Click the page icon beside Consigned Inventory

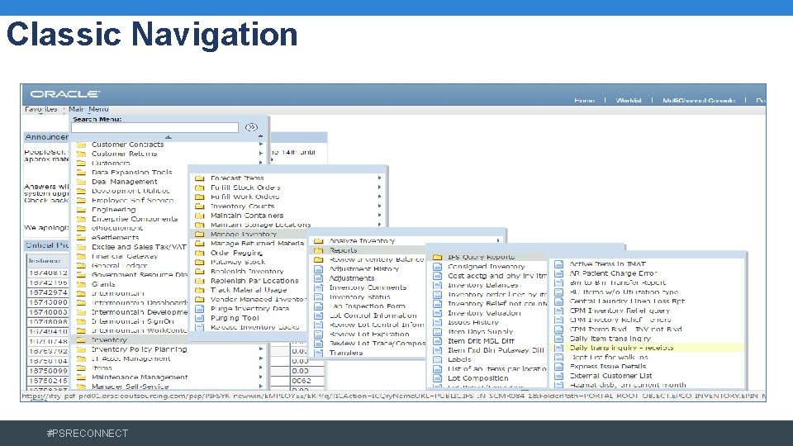point(438,267)
